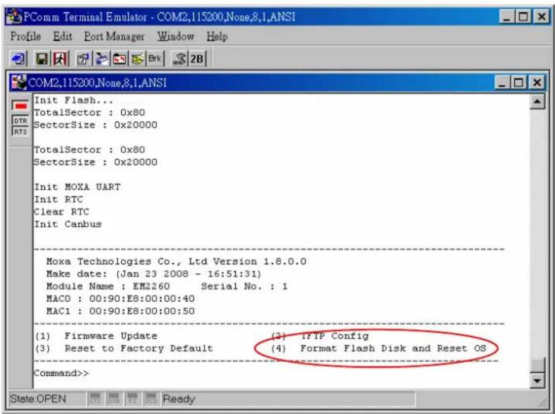Click the 'Clear RTC' line
The height and width of the screenshot is (414, 555).
[61, 212]
